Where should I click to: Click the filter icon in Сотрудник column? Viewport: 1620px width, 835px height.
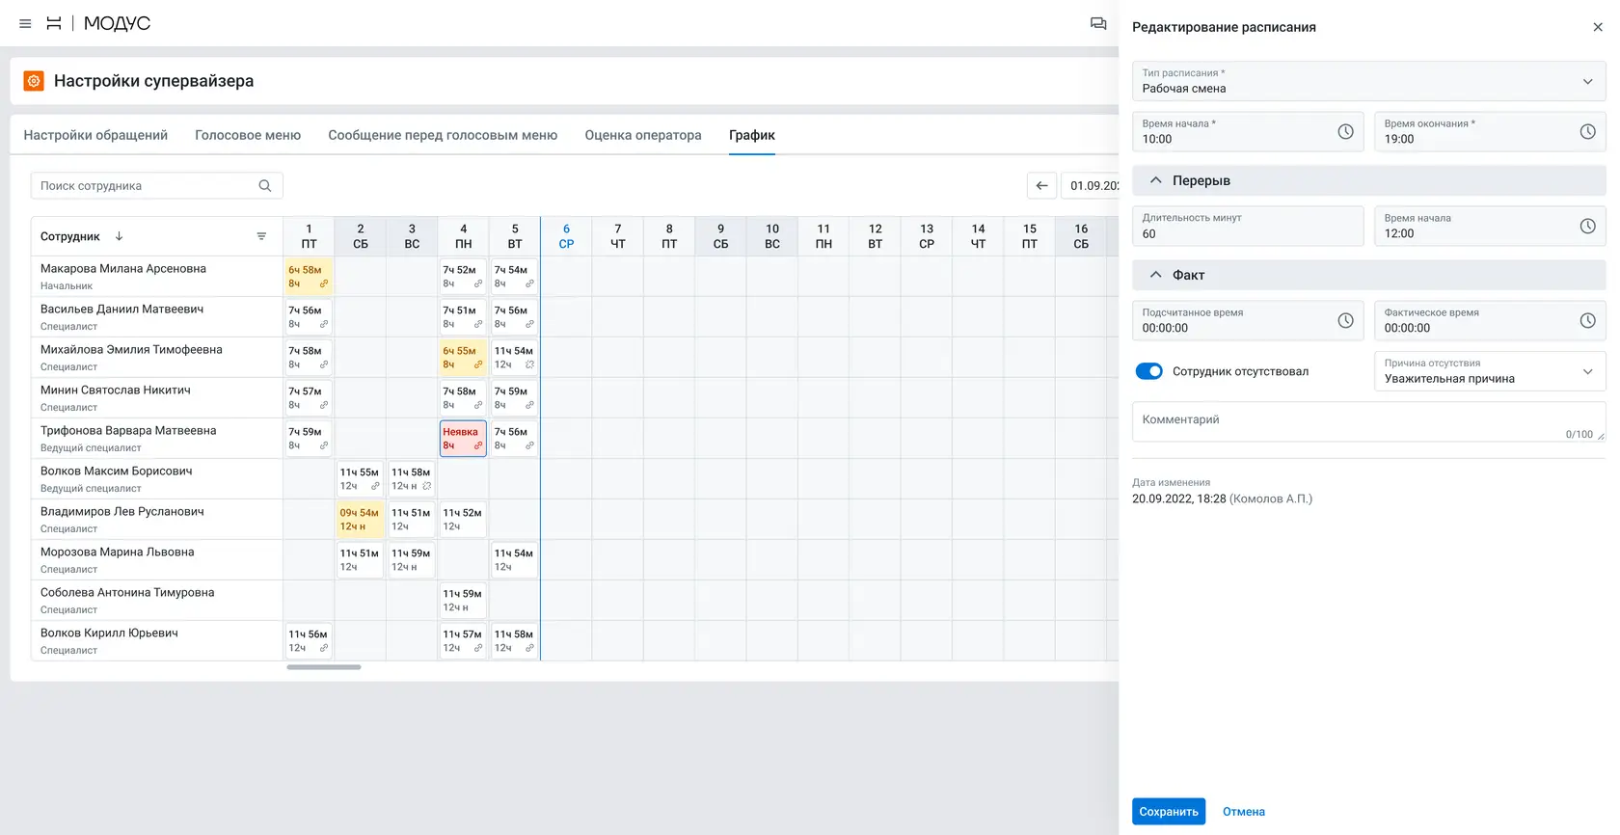261,236
